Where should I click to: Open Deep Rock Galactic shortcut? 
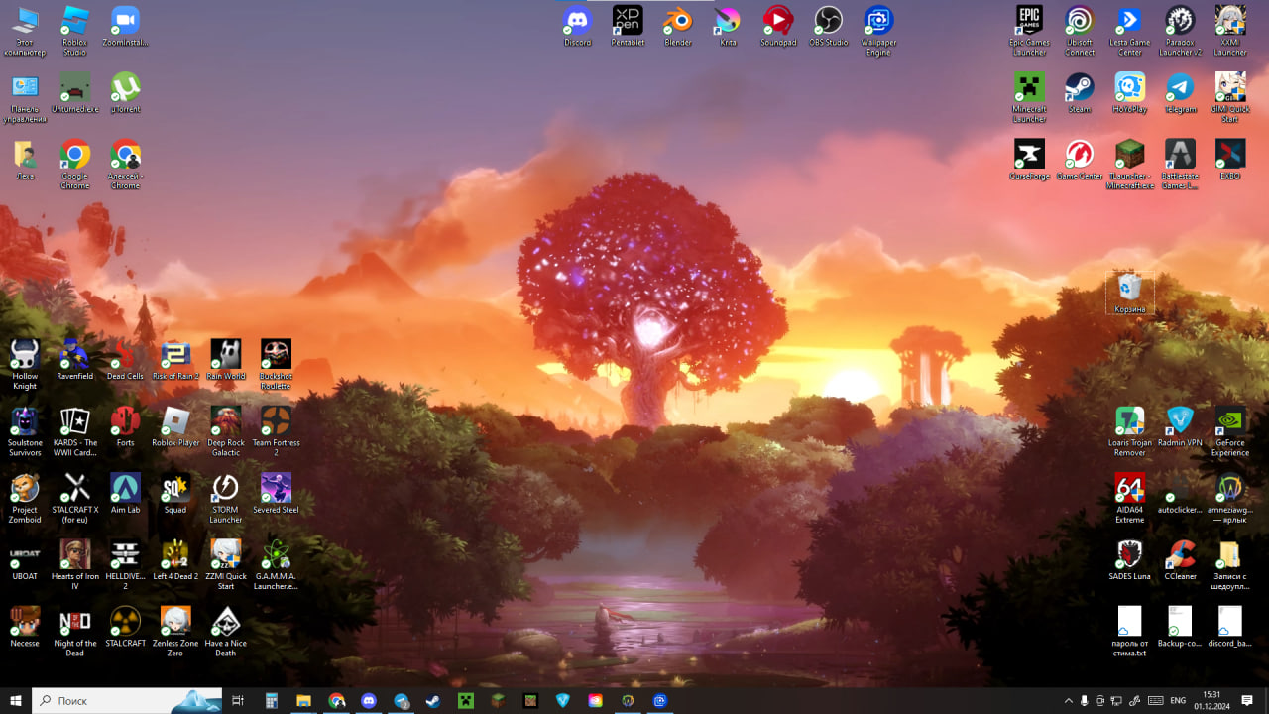(x=226, y=430)
